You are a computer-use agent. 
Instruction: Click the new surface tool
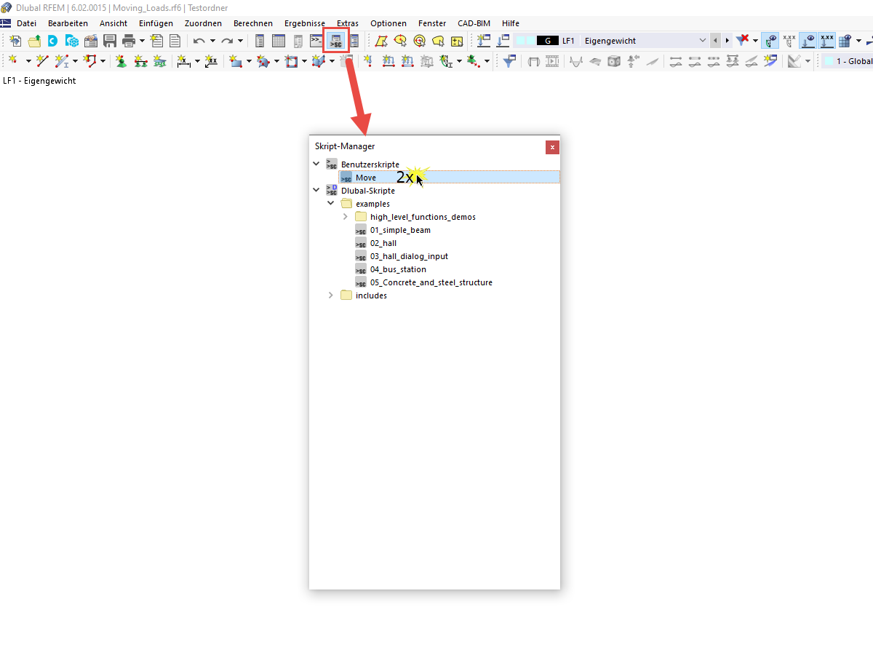(x=235, y=61)
